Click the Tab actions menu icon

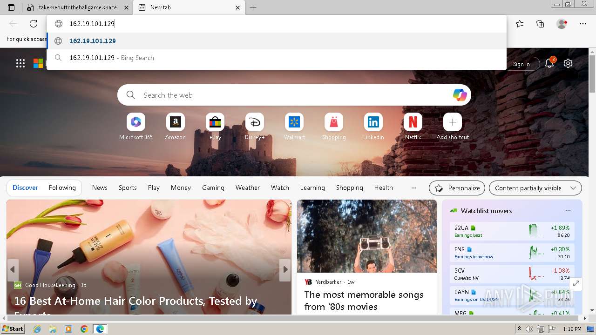pos(11,7)
